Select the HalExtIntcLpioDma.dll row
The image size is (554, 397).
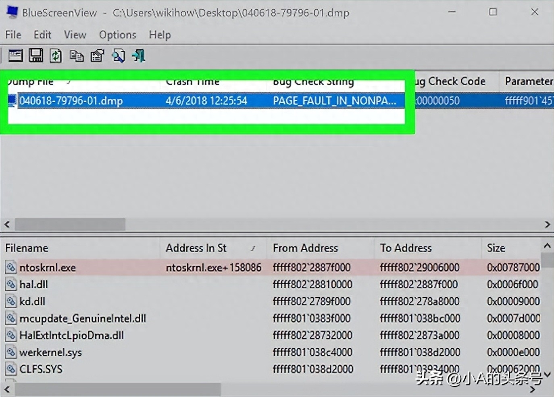tap(271, 335)
